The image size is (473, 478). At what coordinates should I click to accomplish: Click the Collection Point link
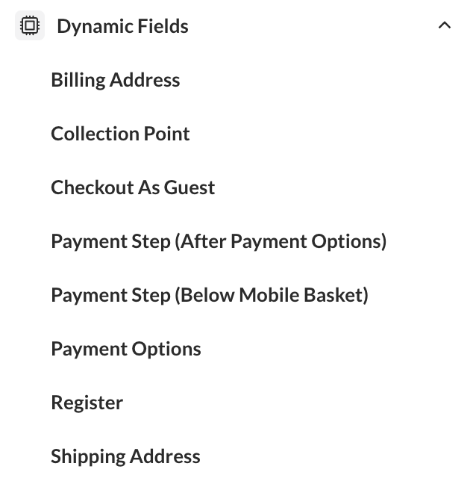[x=120, y=134]
